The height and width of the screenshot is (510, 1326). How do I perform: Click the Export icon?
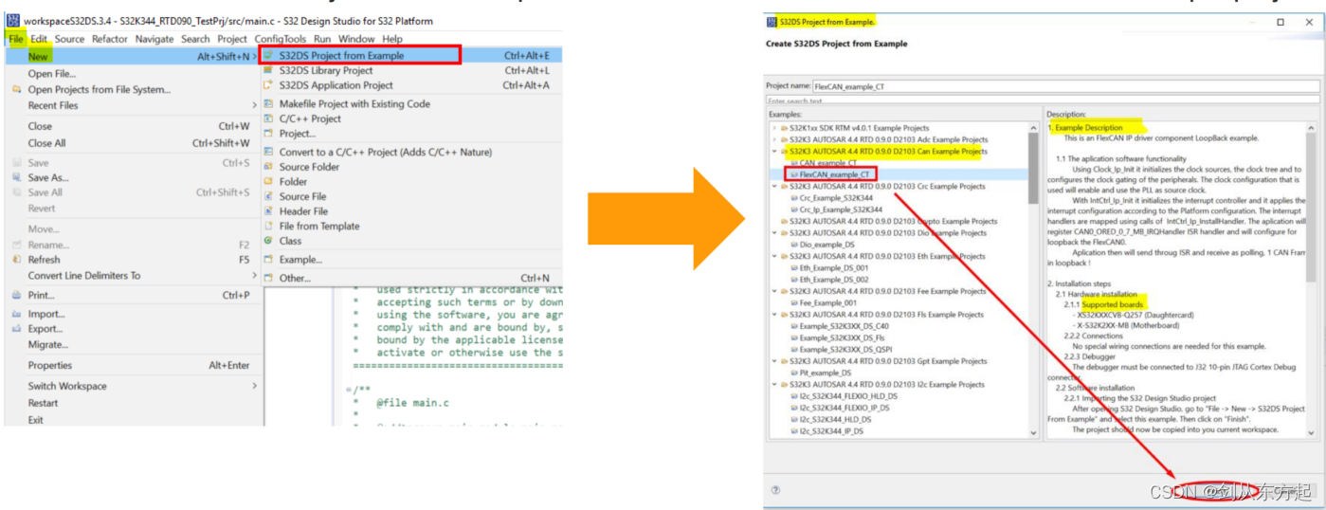coord(17,329)
